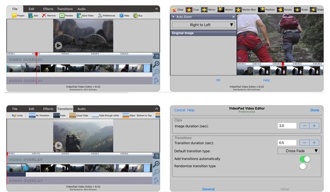Select the Mirror effect
The width and height of the screenshot is (330, 192).
(208, 10)
